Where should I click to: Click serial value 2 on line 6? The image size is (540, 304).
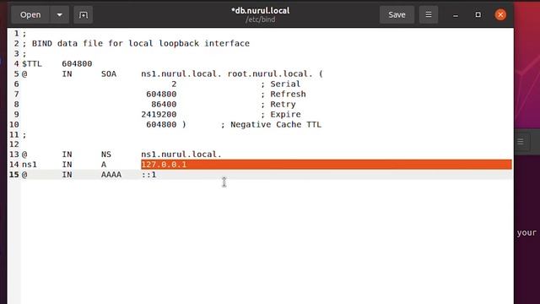point(174,84)
